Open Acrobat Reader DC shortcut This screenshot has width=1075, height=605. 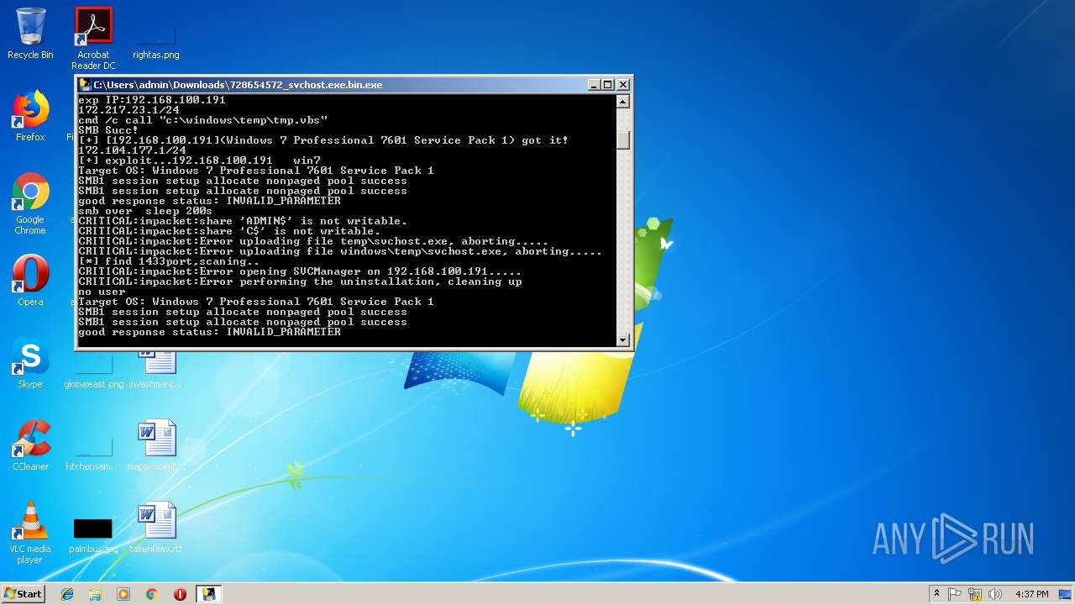(x=93, y=38)
